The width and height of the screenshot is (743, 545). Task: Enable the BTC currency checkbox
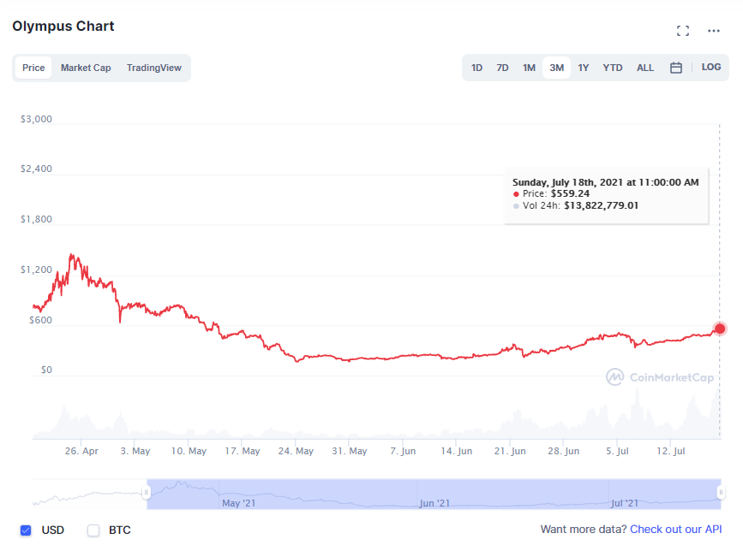93,530
